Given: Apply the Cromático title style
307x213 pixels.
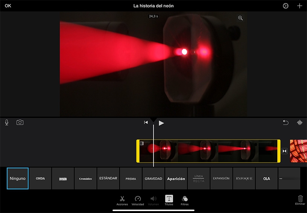Looking at the screenshot, I should [85, 178].
